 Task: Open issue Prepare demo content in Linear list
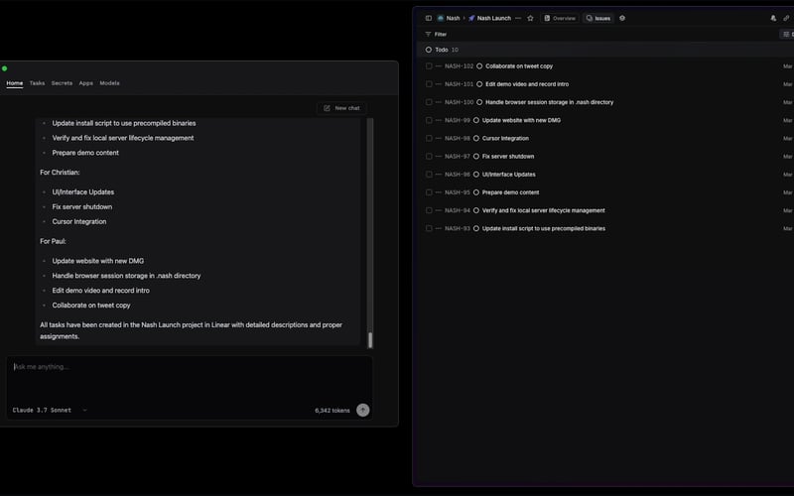point(510,192)
